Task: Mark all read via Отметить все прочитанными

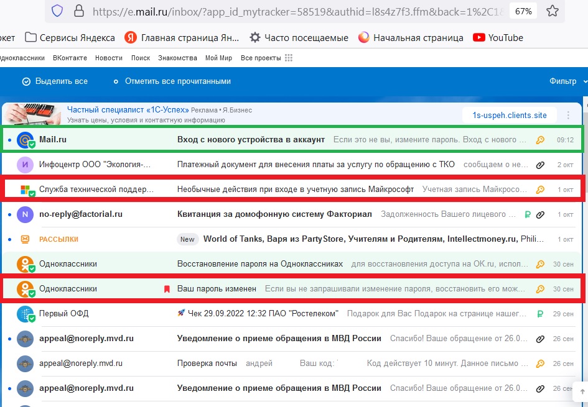Action: pos(172,81)
